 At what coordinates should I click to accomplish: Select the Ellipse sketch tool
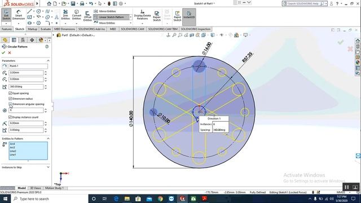(47, 17)
